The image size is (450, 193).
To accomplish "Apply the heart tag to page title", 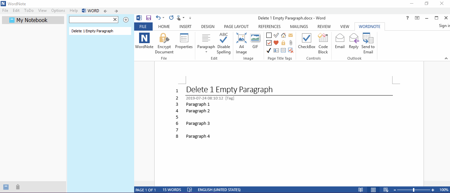I will click(276, 43).
